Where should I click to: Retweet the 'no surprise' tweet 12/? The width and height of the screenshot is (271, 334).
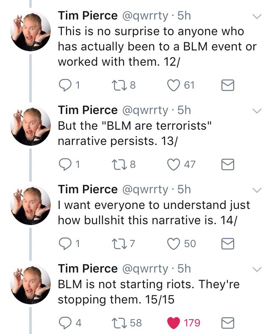click(x=118, y=85)
